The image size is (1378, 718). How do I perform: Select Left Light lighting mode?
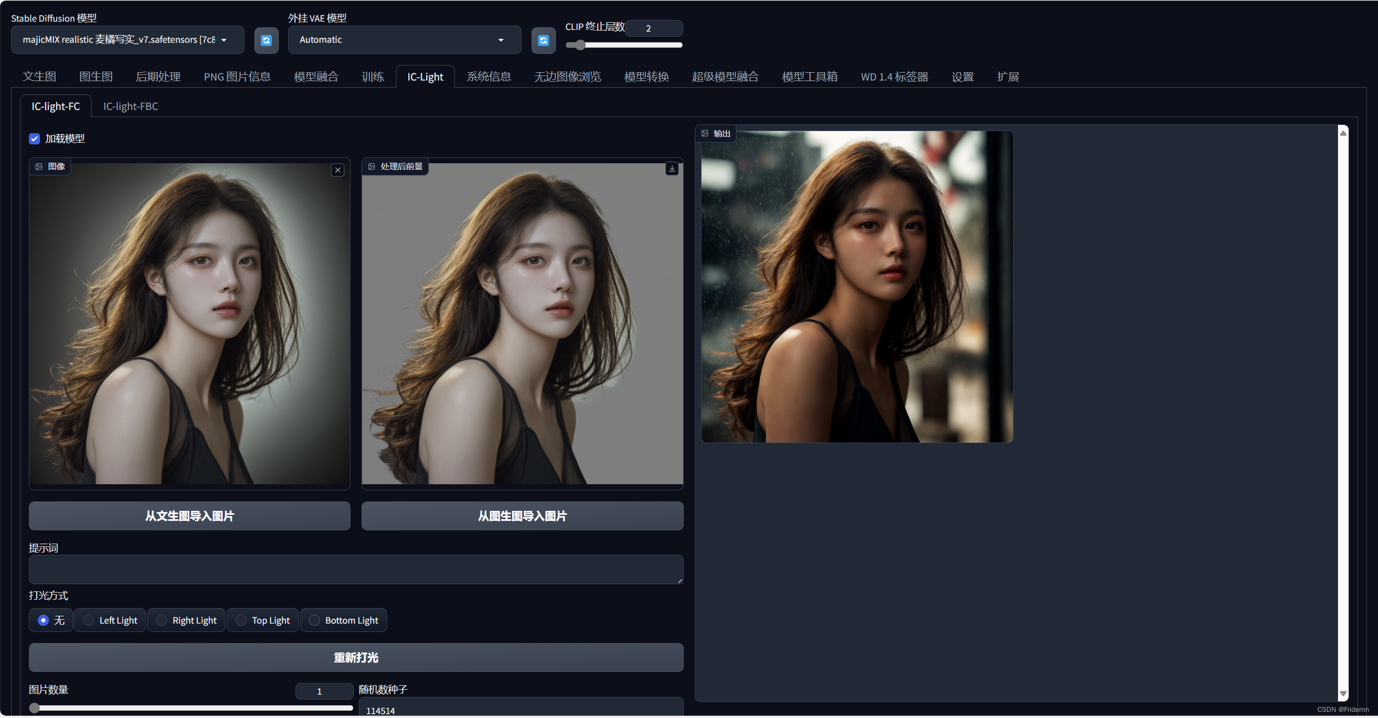click(x=88, y=620)
